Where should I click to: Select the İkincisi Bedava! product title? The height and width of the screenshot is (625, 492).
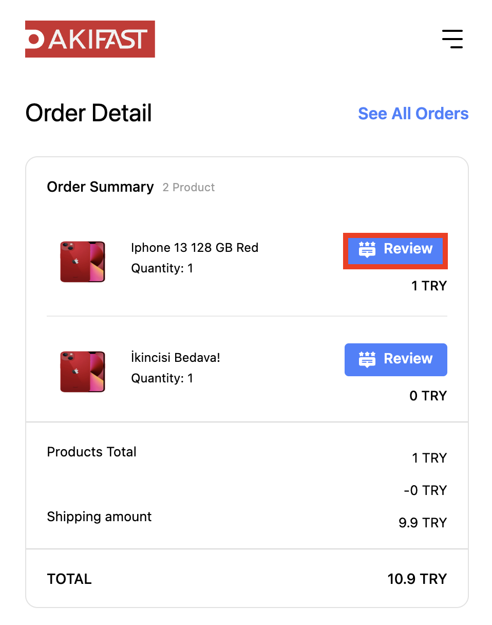click(x=176, y=358)
